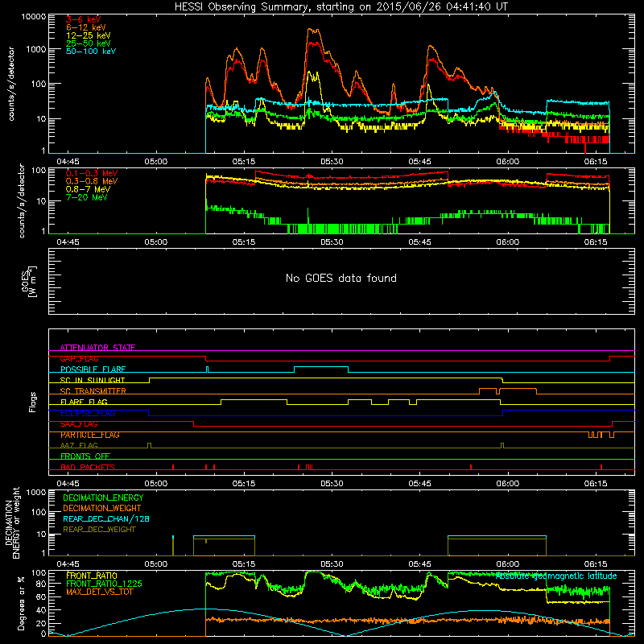Screen dimensions: 644x644
Task: Click the 12-25 keV legend entry
Action: pyautogui.click(x=89, y=35)
